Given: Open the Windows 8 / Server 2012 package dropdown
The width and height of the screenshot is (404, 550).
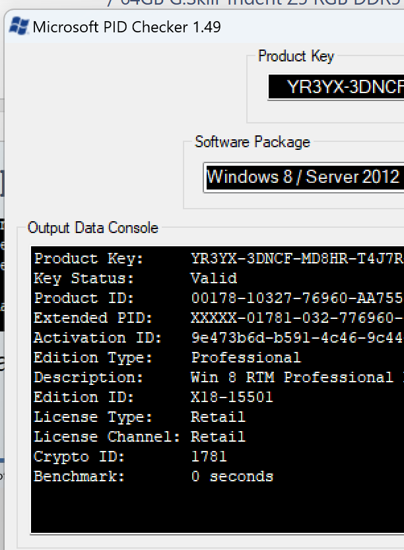Looking at the screenshot, I should pos(304,177).
